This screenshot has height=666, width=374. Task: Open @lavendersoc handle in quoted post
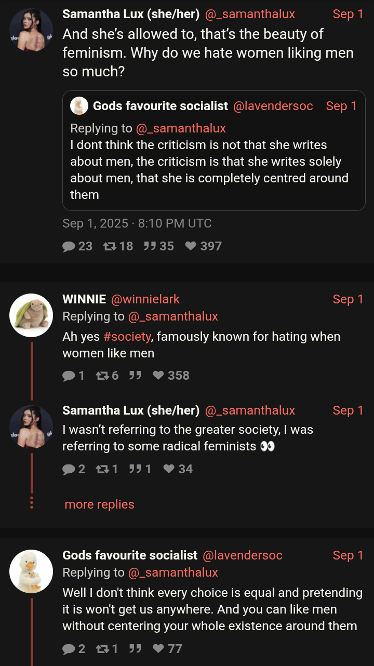click(x=273, y=106)
